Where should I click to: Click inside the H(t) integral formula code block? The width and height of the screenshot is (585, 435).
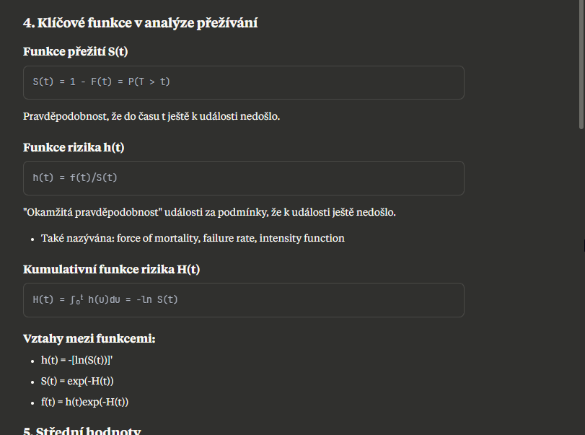pyautogui.click(x=244, y=300)
